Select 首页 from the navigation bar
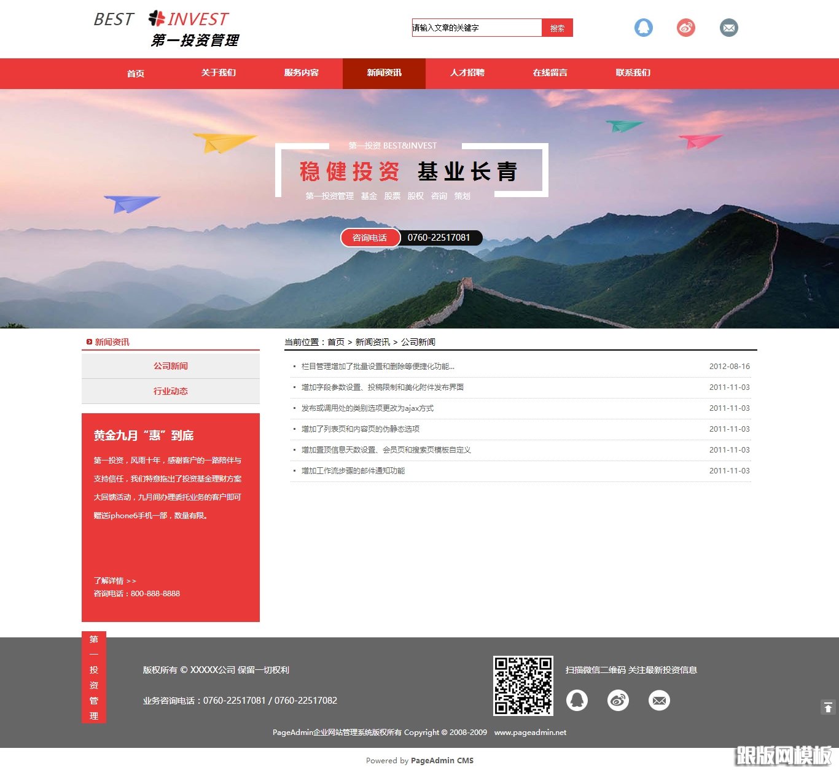839x770 pixels. (135, 73)
